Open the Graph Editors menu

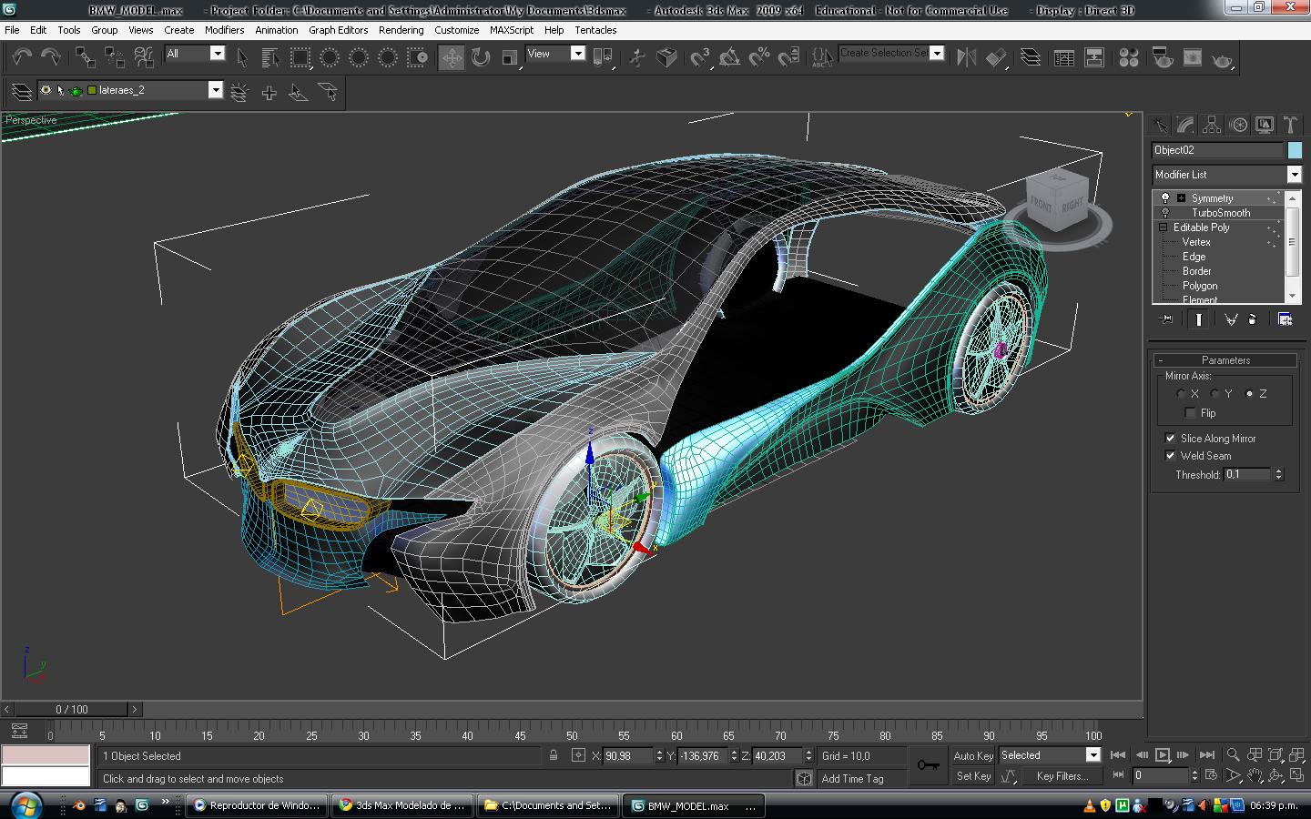[x=338, y=30]
